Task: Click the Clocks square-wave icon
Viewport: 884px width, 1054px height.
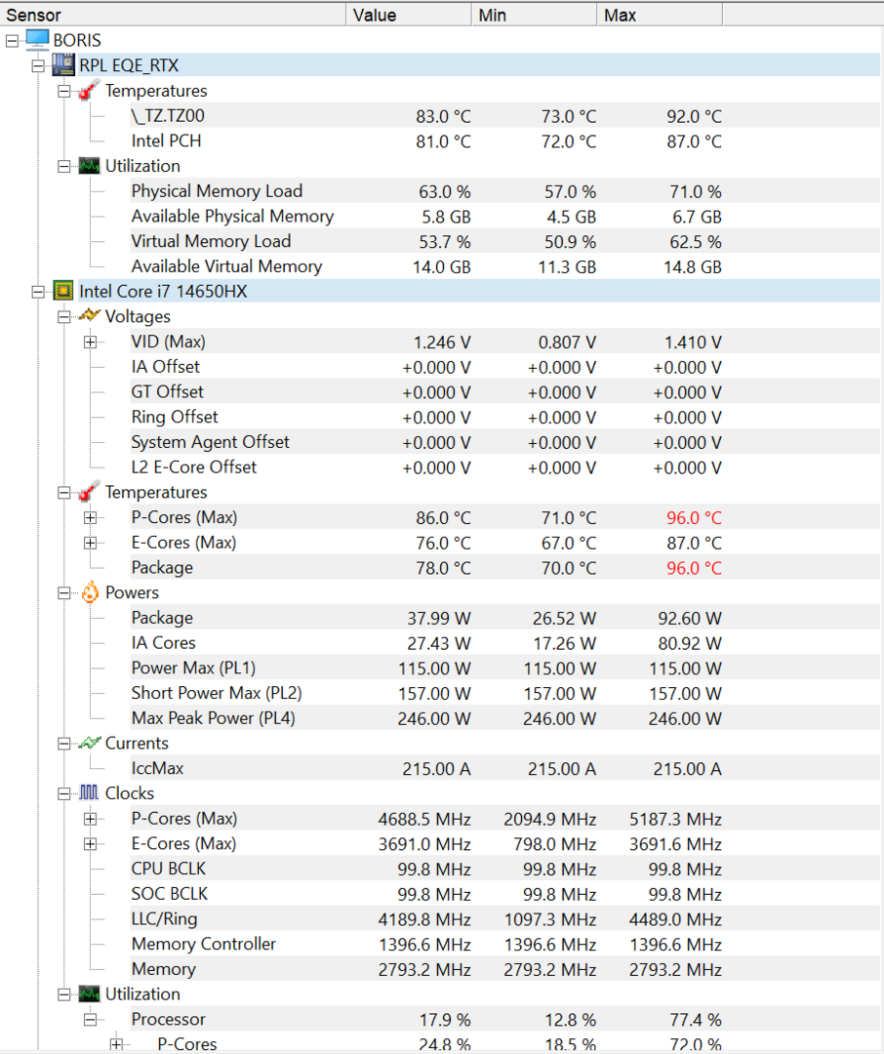Action: click(89, 793)
